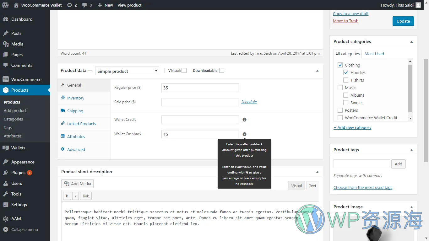Click the Update button

pyautogui.click(x=403, y=21)
